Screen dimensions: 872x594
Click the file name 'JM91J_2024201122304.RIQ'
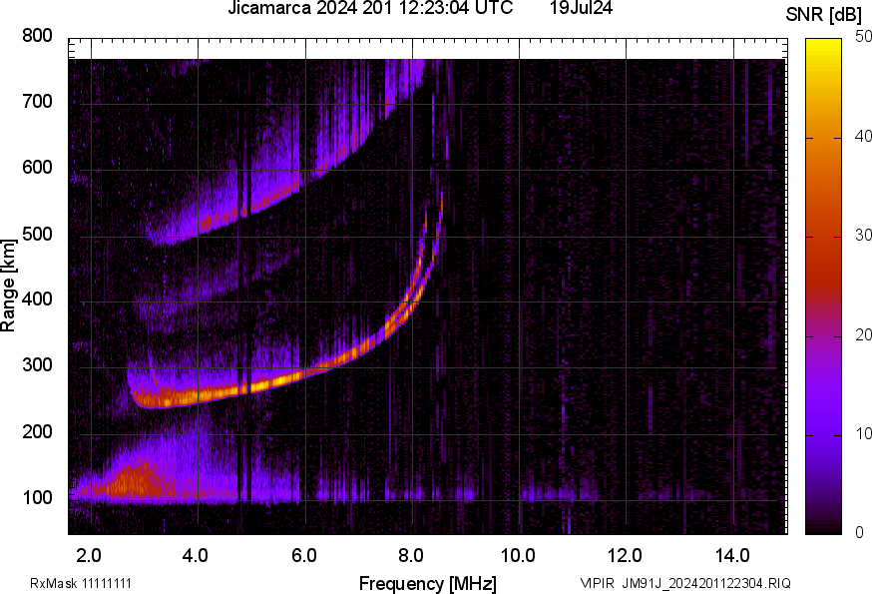click(x=706, y=583)
